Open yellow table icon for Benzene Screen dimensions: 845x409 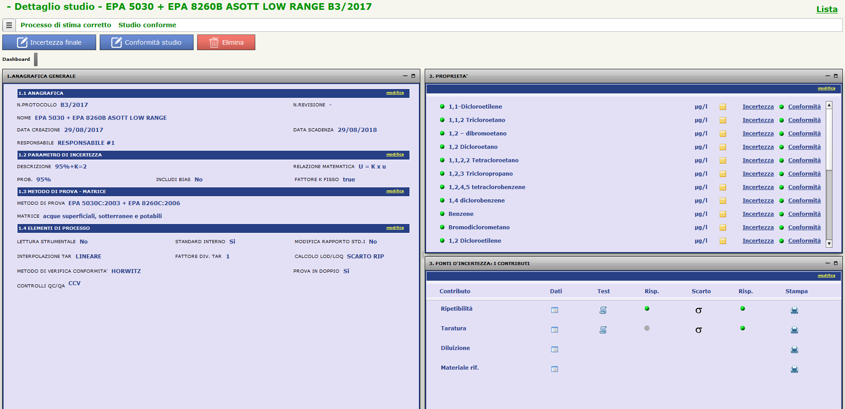(722, 214)
